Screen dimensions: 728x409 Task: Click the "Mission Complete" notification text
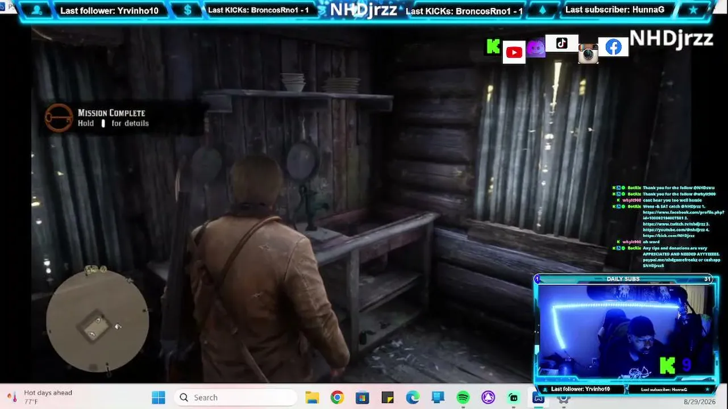point(111,113)
